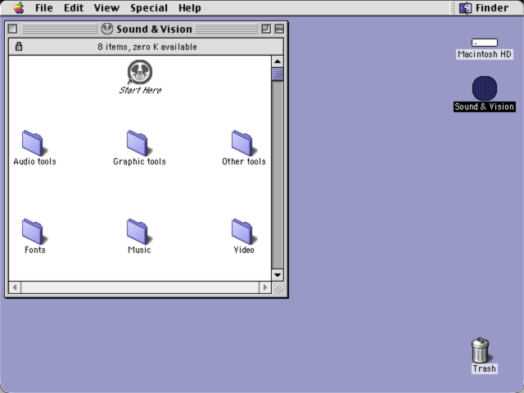Screen dimensions: 524x393
Task: Click the 'Start Here' label text
Action: tap(140, 90)
